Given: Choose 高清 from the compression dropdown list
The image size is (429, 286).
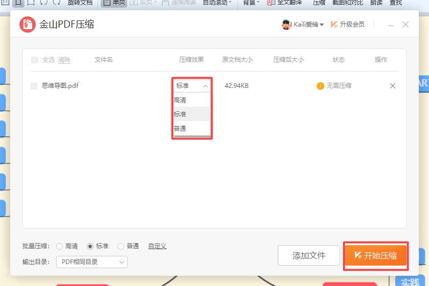Looking at the screenshot, I should (x=192, y=100).
